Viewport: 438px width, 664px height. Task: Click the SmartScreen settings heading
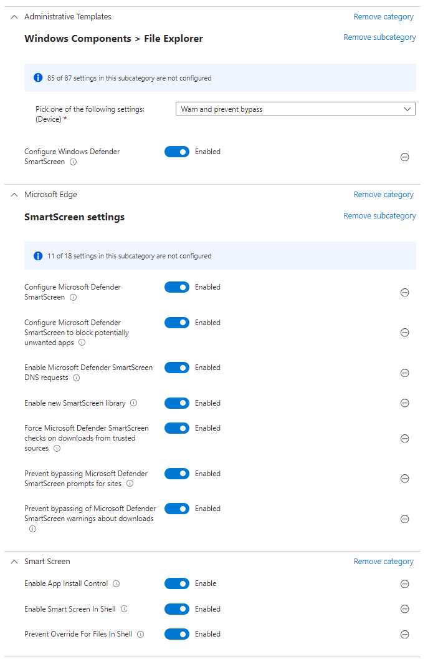coord(74,217)
